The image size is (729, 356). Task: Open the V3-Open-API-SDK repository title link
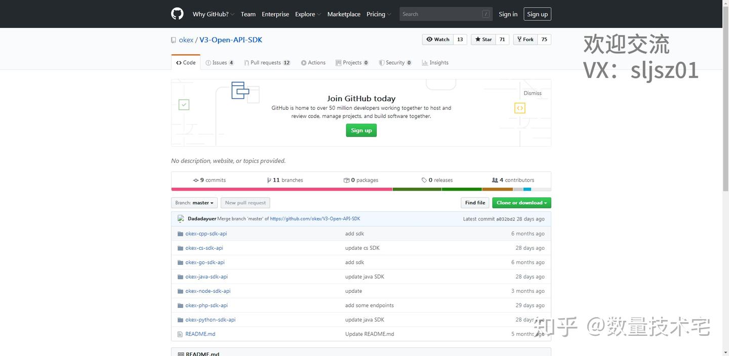click(231, 40)
